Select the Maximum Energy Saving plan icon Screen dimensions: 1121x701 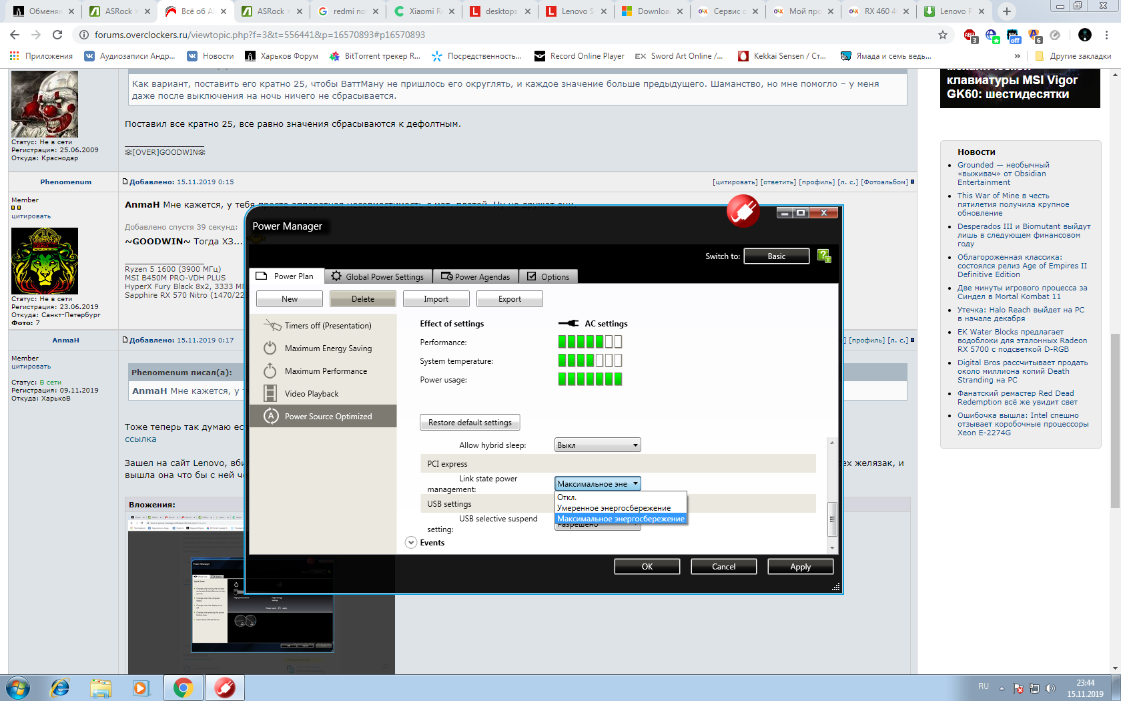pos(270,348)
